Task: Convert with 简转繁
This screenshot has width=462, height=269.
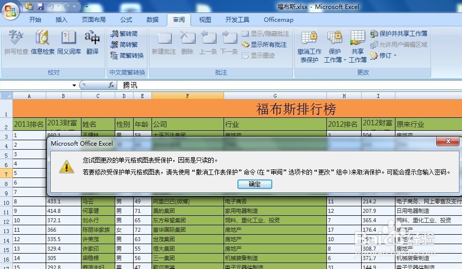Action: pyautogui.click(x=124, y=45)
